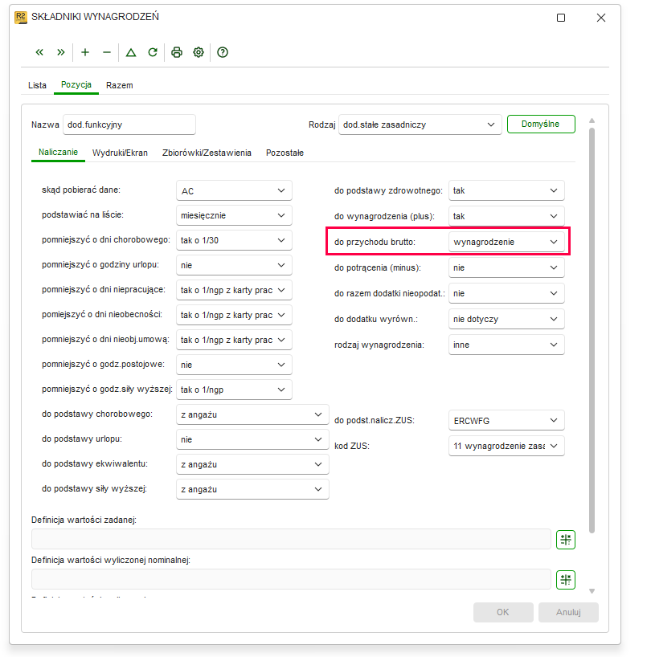
Task: Open the 'do przychodu brutto' dropdown
Action: [x=506, y=242]
